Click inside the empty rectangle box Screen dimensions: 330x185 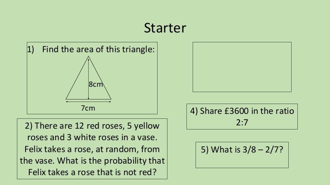[x=242, y=67]
